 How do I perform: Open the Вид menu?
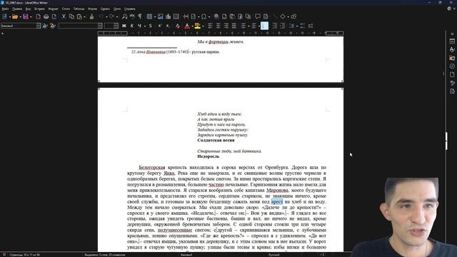pyautogui.click(x=28, y=9)
